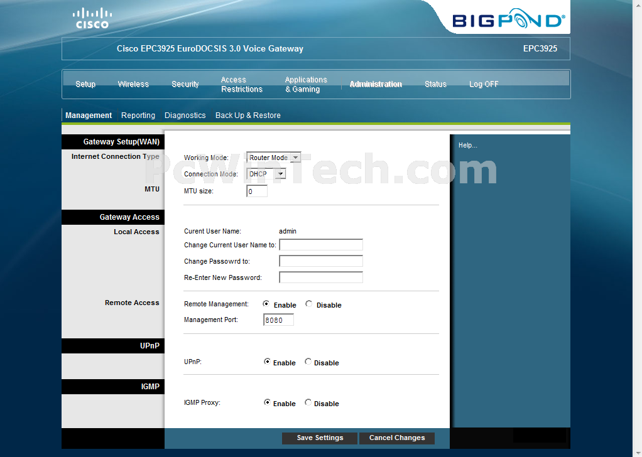Open the Connection Mode DHCP dropdown
This screenshot has width=642, height=457.
click(266, 174)
